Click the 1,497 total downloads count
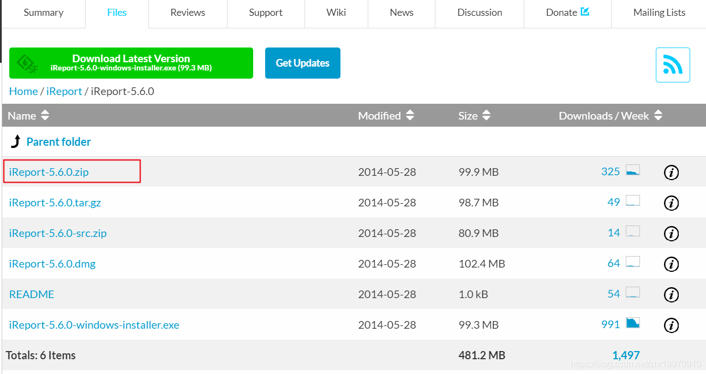 (626, 355)
